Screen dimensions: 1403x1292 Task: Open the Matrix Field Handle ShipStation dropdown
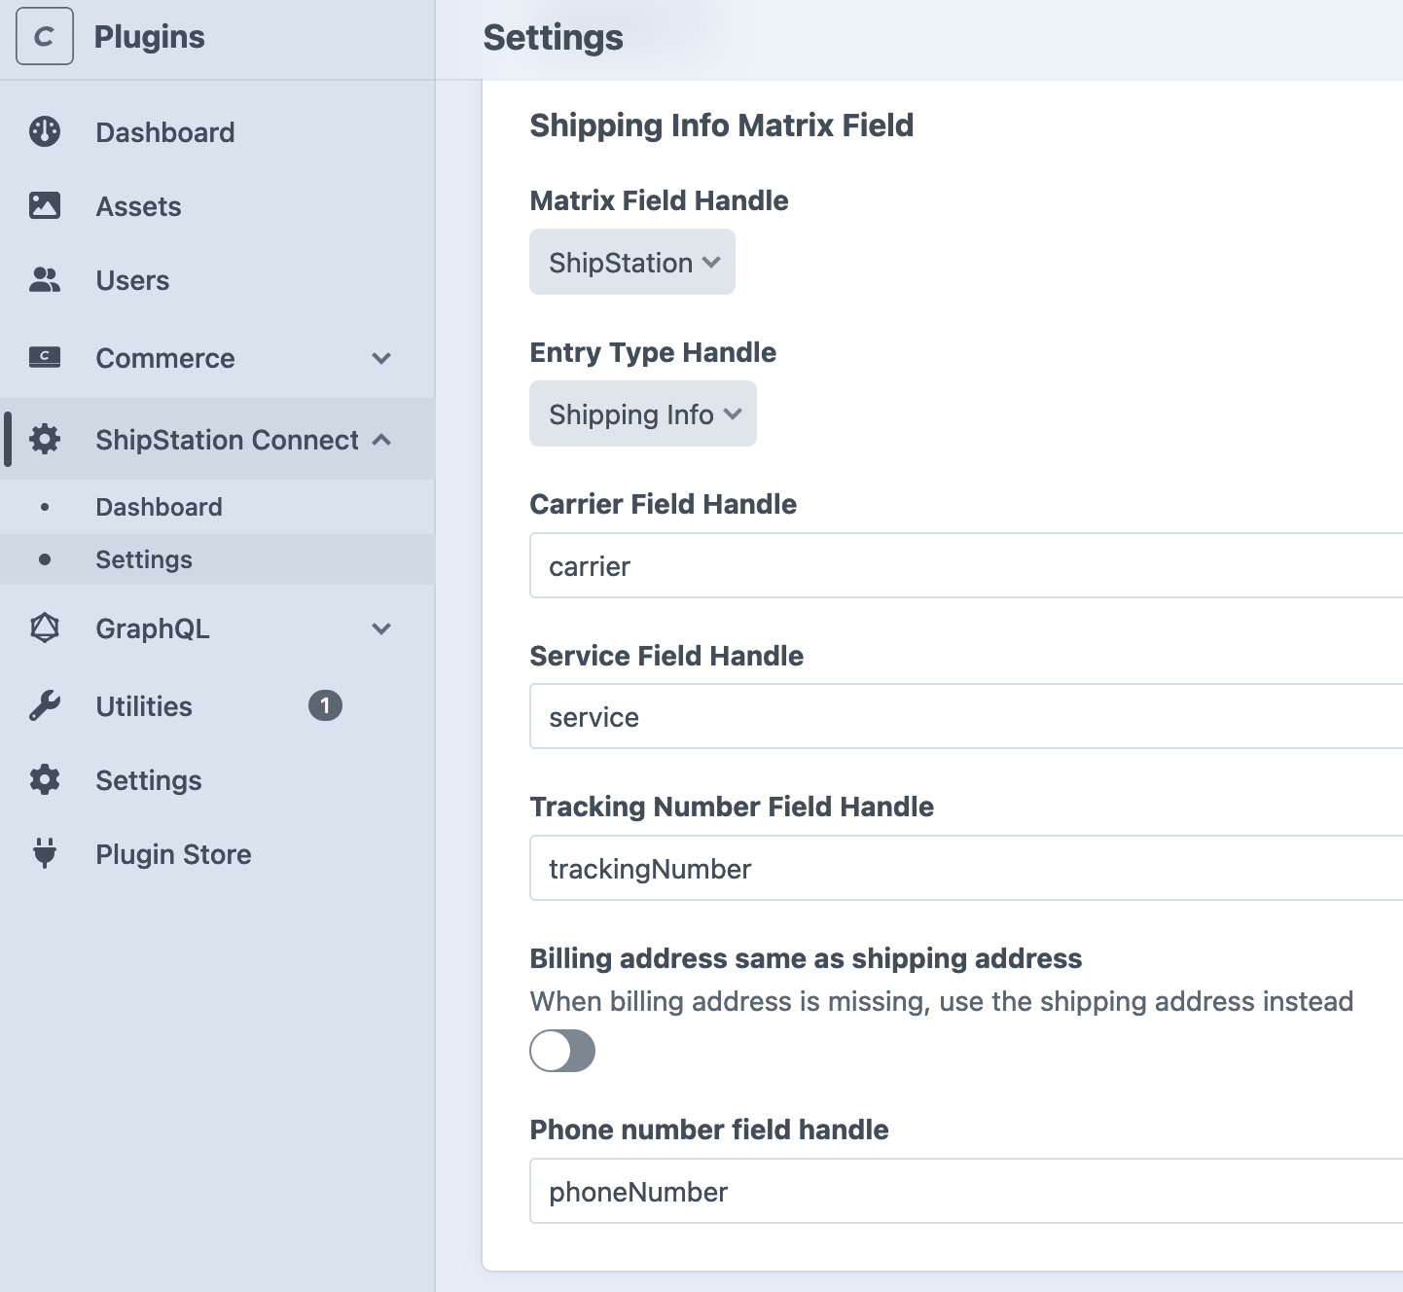pyautogui.click(x=632, y=262)
